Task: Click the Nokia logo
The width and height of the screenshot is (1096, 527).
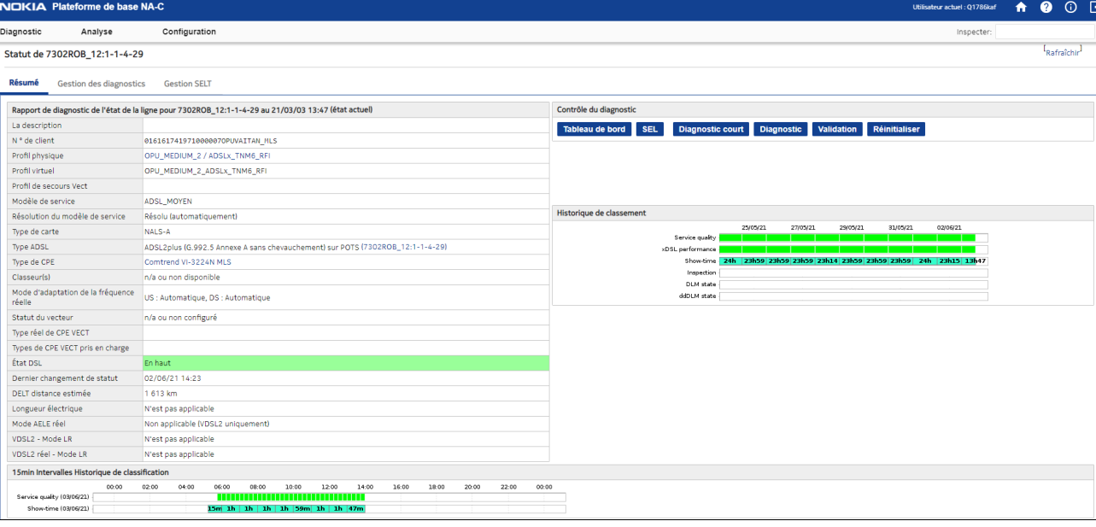Action: [x=23, y=7]
